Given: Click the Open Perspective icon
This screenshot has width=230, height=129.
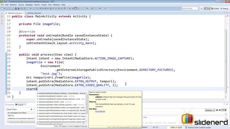Looking at the screenshot, I should [202, 9].
